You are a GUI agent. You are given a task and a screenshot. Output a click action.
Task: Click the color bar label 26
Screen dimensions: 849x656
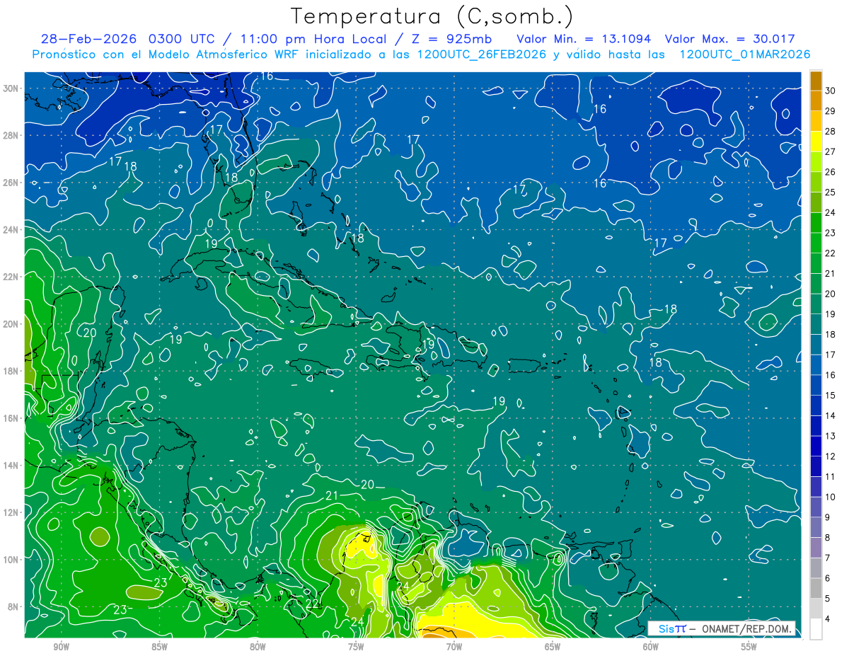[x=831, y=172]
